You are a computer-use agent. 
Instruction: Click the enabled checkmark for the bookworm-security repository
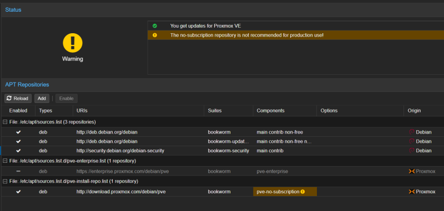pyautogui.click(x=18, y=151)
